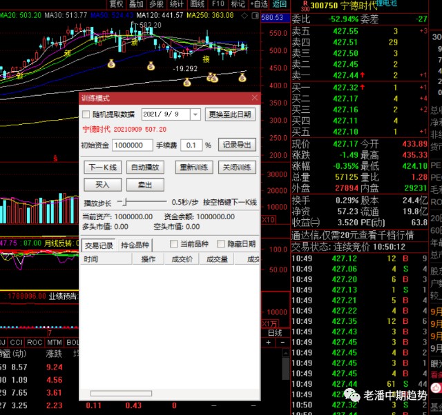Click the 成交价 column header

[x=182, y=259]
